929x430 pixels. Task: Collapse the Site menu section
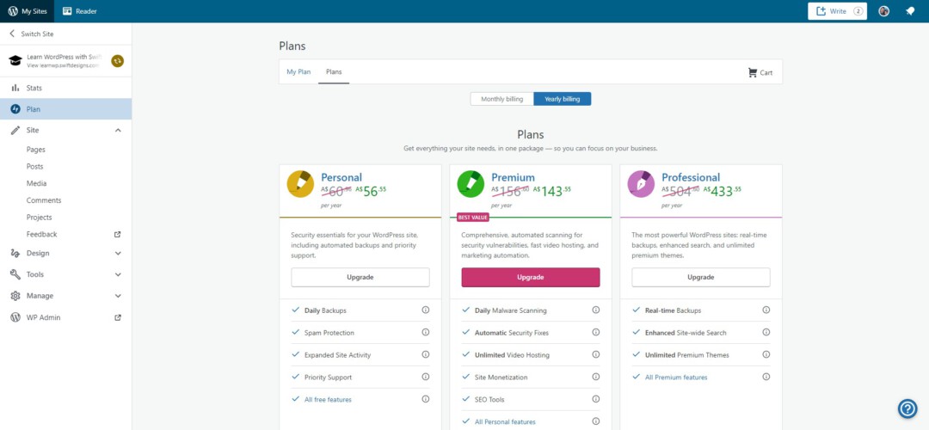point(118,130)
